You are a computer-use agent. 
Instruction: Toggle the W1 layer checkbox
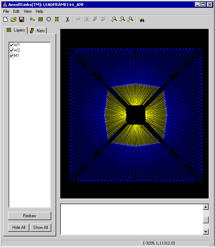pos(11,45)
